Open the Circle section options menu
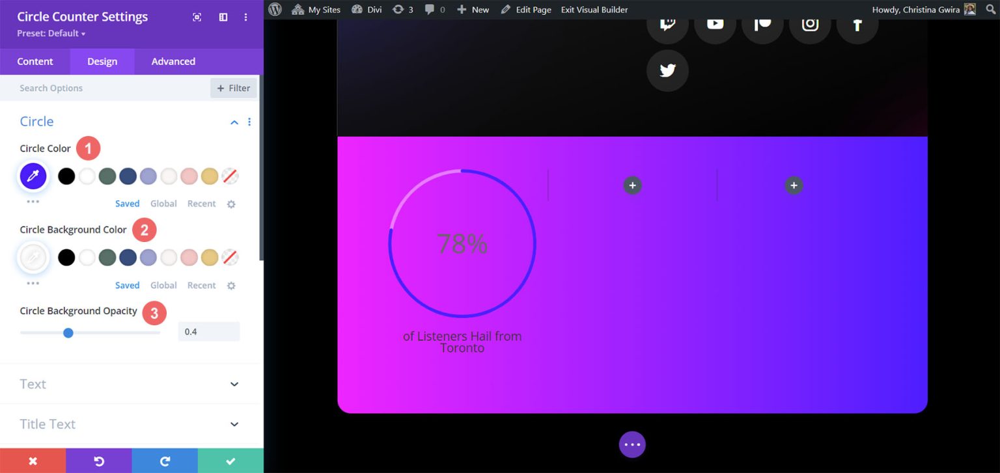The image size is (1000, 473). (249, 122)
